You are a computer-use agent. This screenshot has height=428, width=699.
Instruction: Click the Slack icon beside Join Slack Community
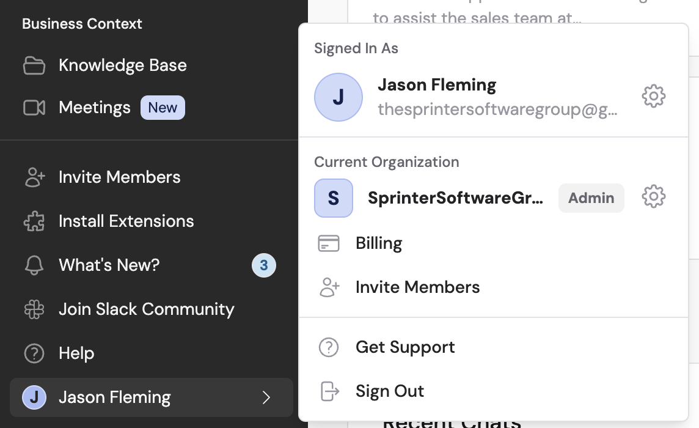(34, 309)
